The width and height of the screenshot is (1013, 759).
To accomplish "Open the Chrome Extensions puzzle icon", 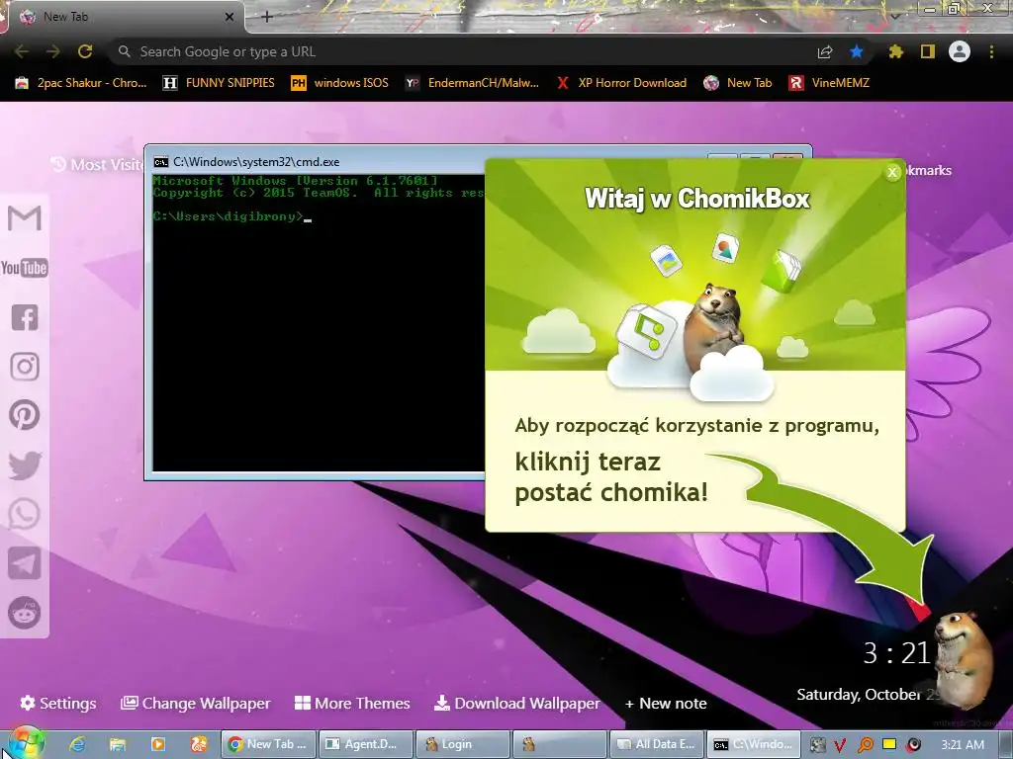I will [x=895, y=51].
